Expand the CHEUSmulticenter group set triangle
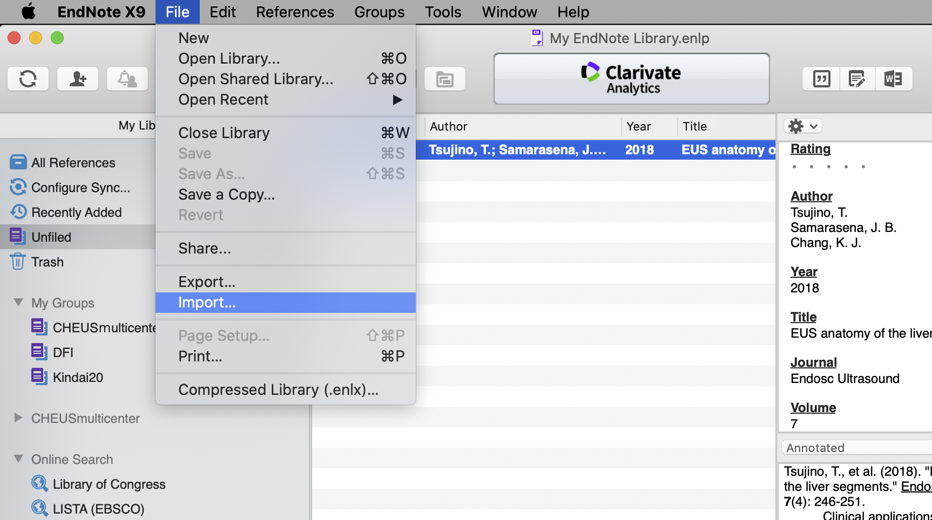The image size is (932, 520). [x=18, y=418]
